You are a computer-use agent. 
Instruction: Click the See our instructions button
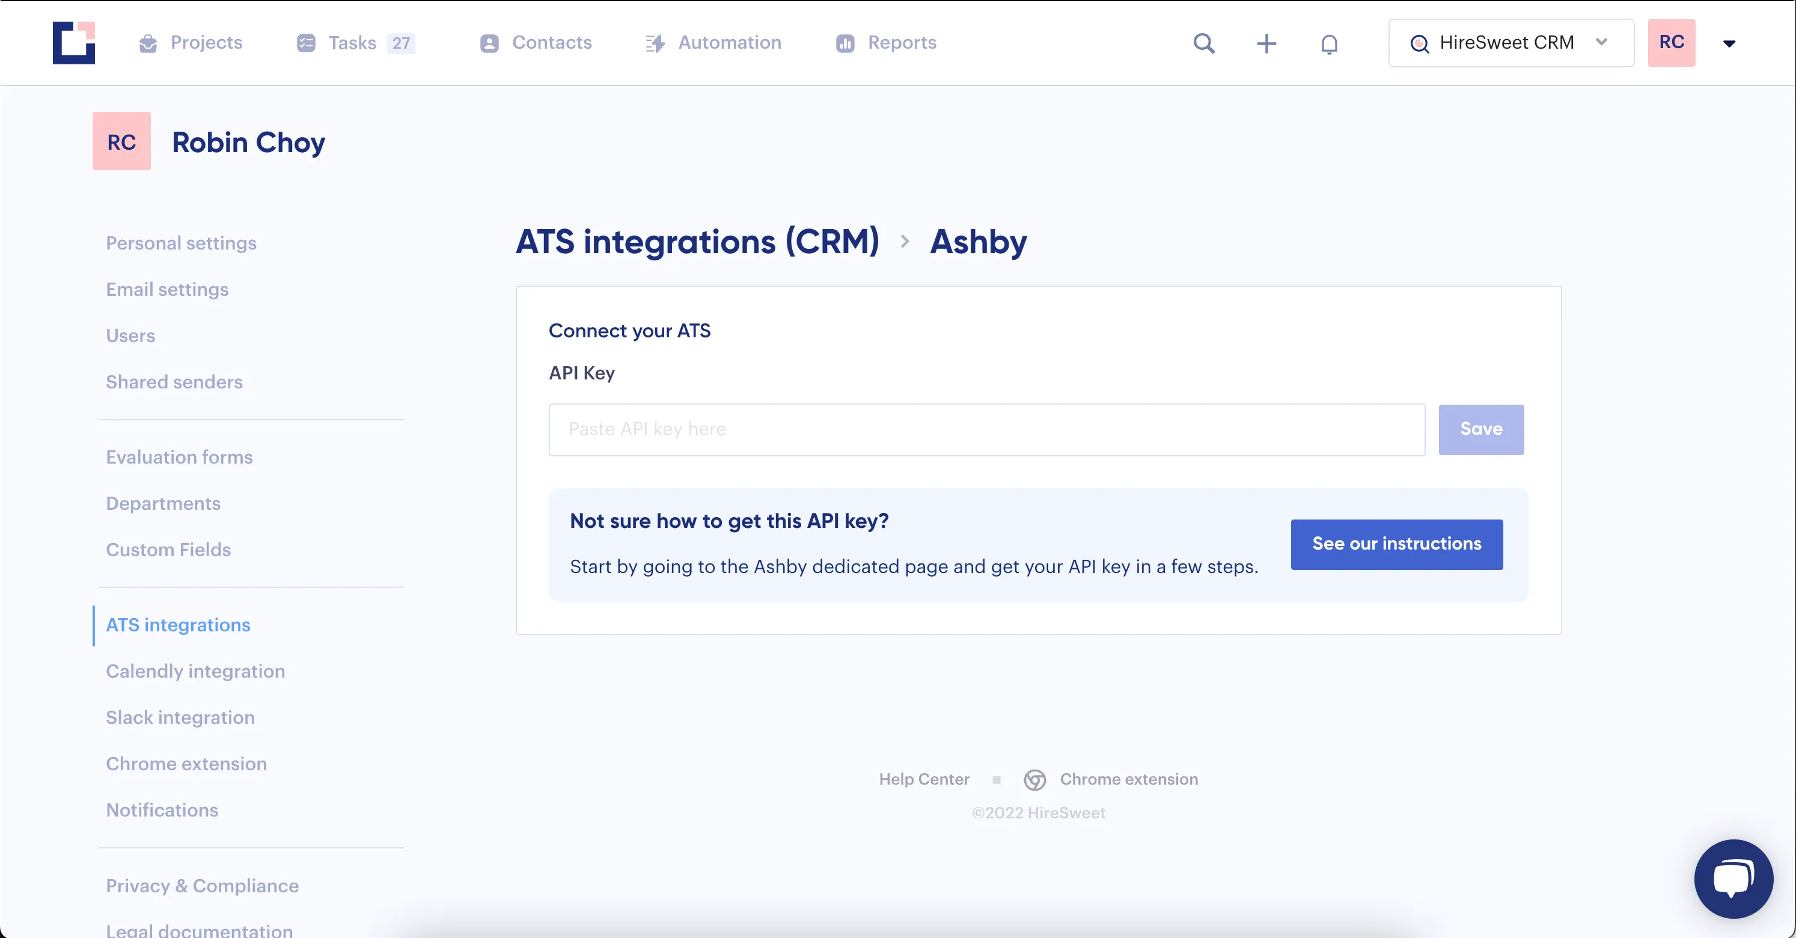1396,544
